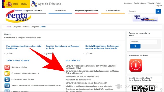Switch language to Castellano
164x92 pixels.
(128, 3)
